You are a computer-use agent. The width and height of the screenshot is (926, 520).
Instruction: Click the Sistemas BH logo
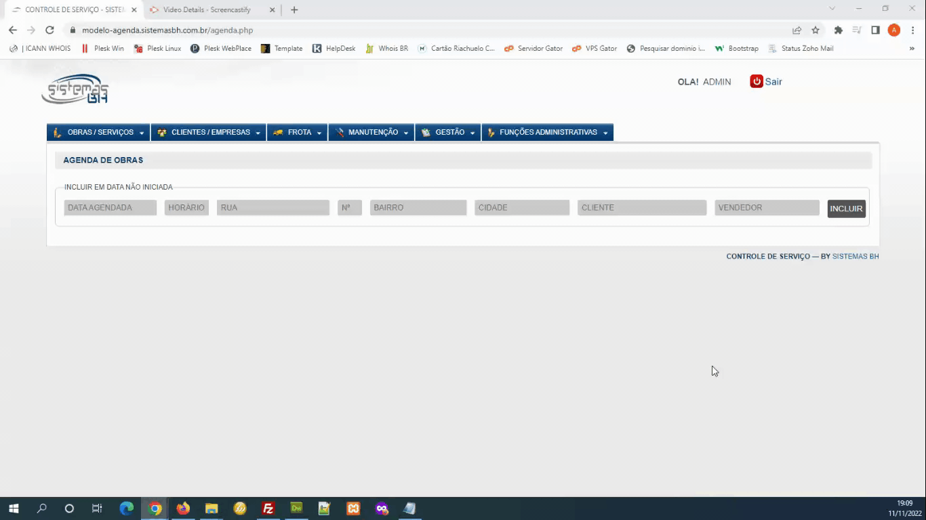(75, 89)
